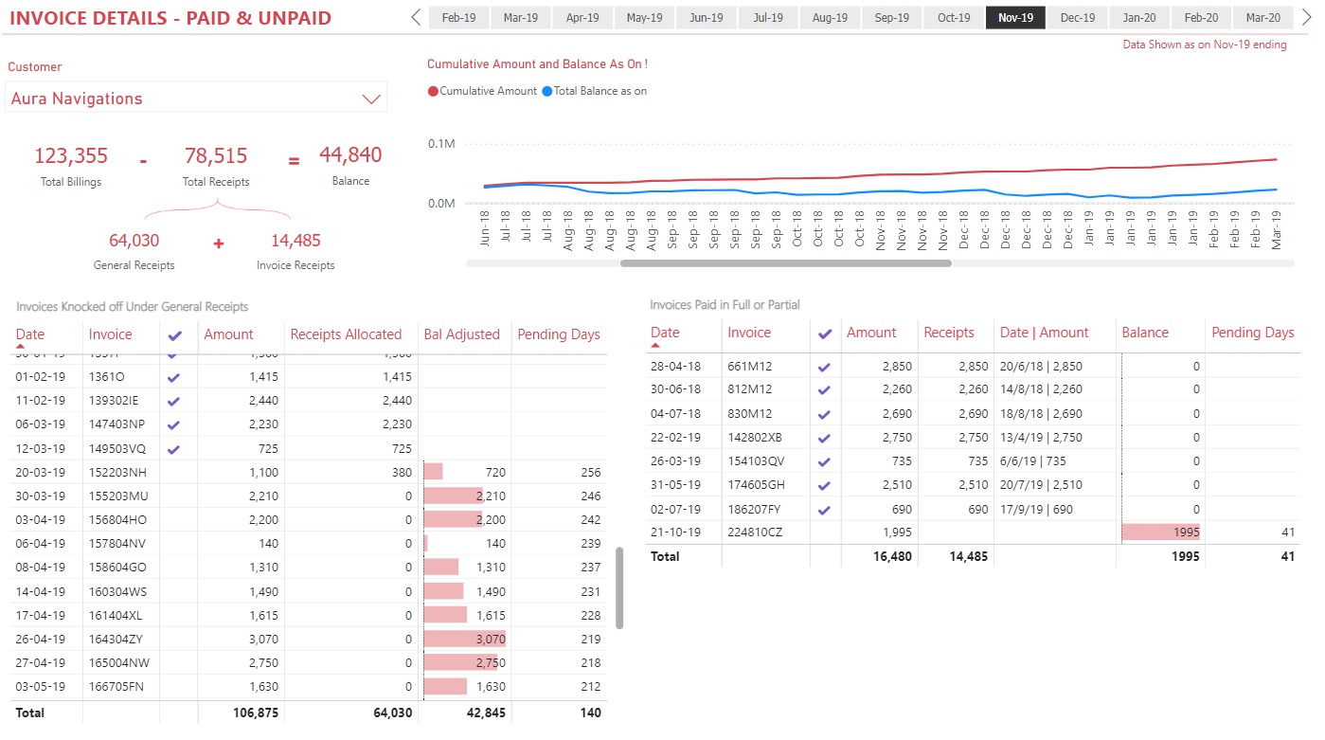This screenshot has height=740, width=1325.
Task: Click the left arrow of the month slicer
Action: coord(415,17)
